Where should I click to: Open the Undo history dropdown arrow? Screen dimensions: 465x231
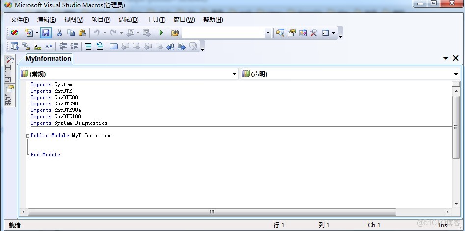105,33
